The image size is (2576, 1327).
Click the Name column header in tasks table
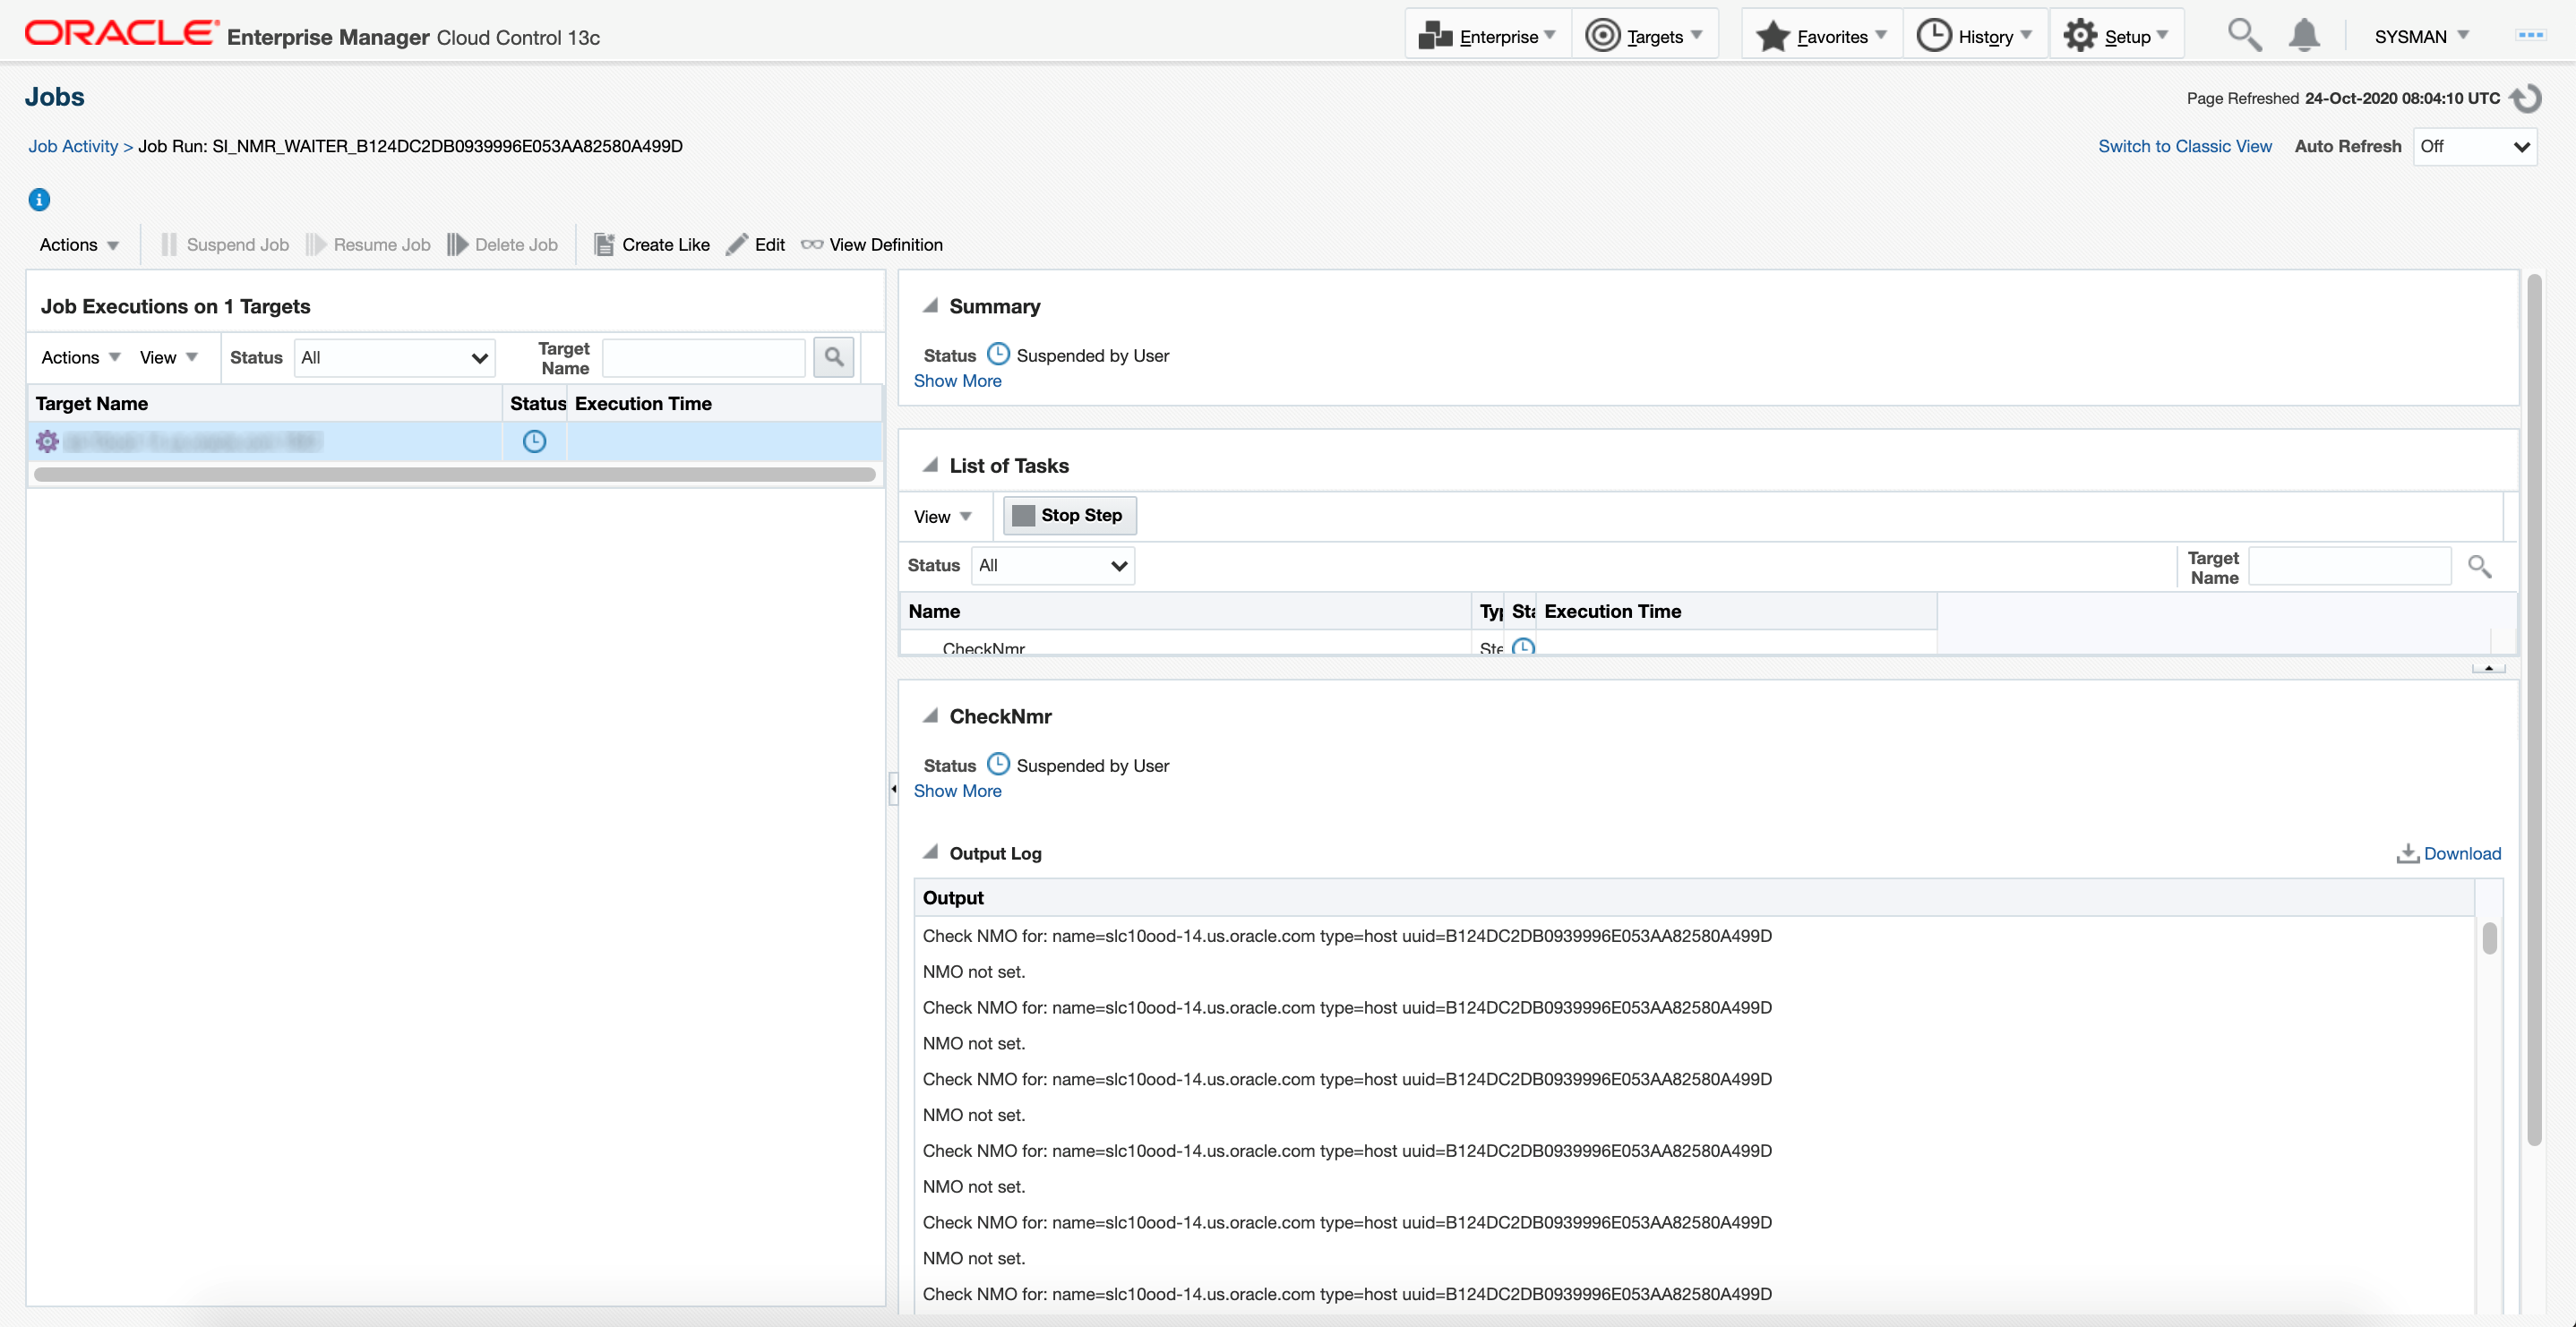(x=1185, y=611)
